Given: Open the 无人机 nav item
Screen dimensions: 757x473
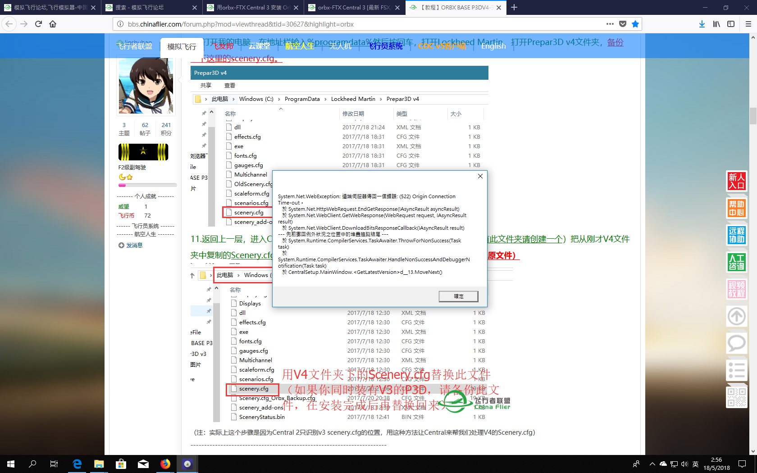Looking at the screenshot, I should tap(340, 46).
